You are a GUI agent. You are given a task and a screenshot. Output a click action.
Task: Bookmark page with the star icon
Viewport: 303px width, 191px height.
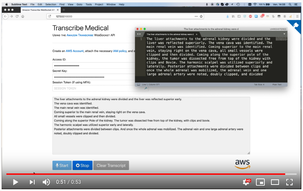click(x=201, y=16)
